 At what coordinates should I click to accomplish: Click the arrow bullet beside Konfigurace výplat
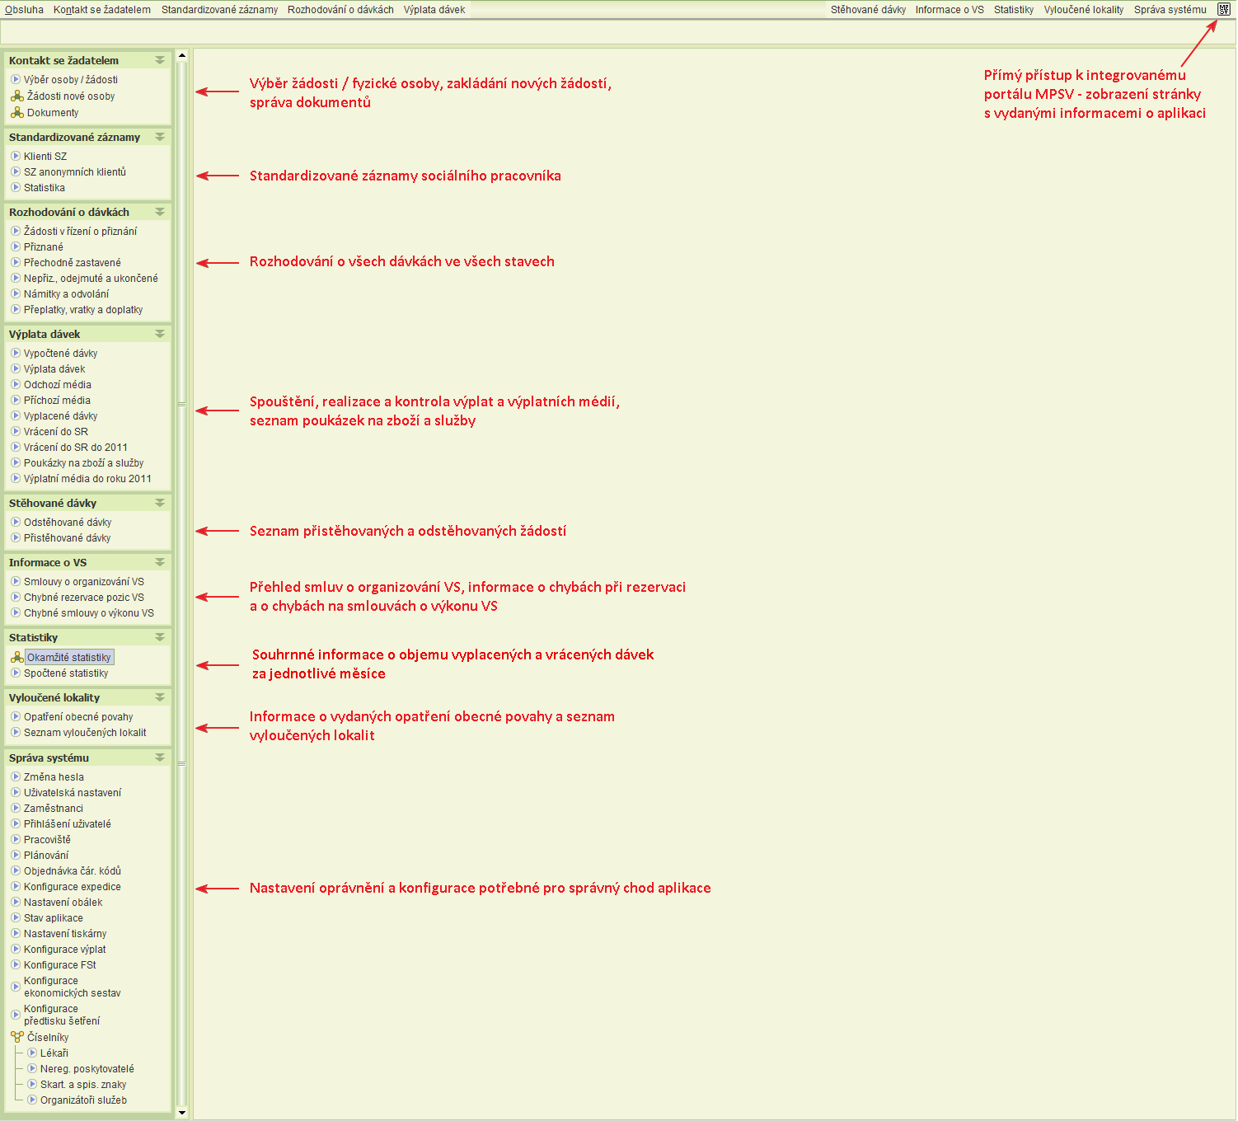[16, 949]
